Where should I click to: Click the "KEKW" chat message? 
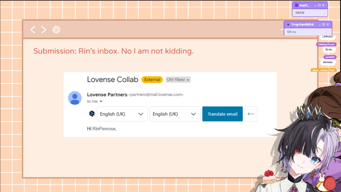300,13
